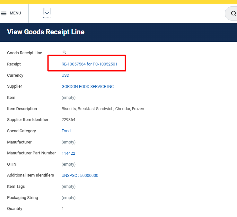
Task: Click the Quantity label
Action: 14,209
